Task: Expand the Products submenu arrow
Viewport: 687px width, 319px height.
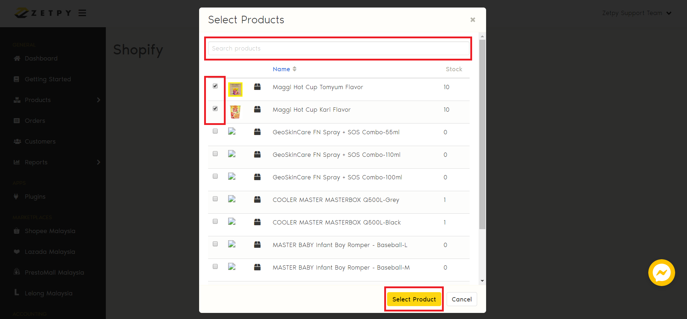Action: [98, 100]
